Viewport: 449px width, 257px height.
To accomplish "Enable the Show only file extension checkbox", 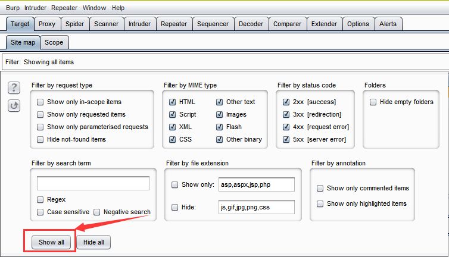I will pyautogui.click(x=174, y=184).
